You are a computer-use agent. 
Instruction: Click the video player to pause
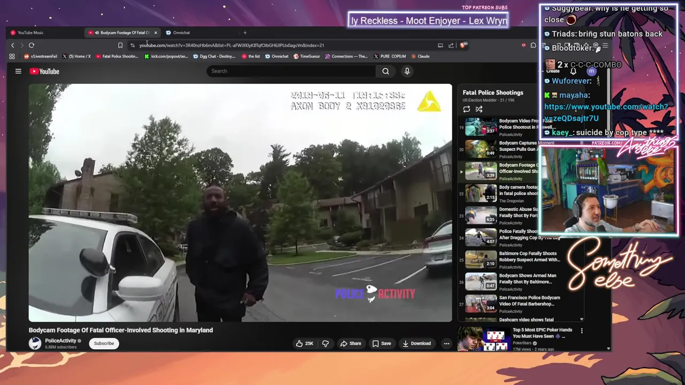(x=240, y=203)
